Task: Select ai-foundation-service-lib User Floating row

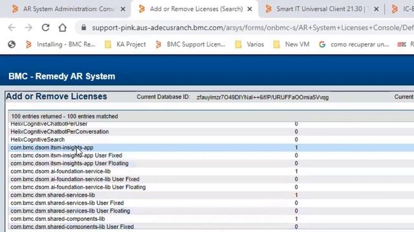Action: pyautogui.click(x=212, y=187)
